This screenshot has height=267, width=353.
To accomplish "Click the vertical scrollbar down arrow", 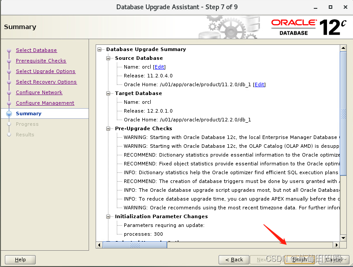I will (x=343, y=238).
